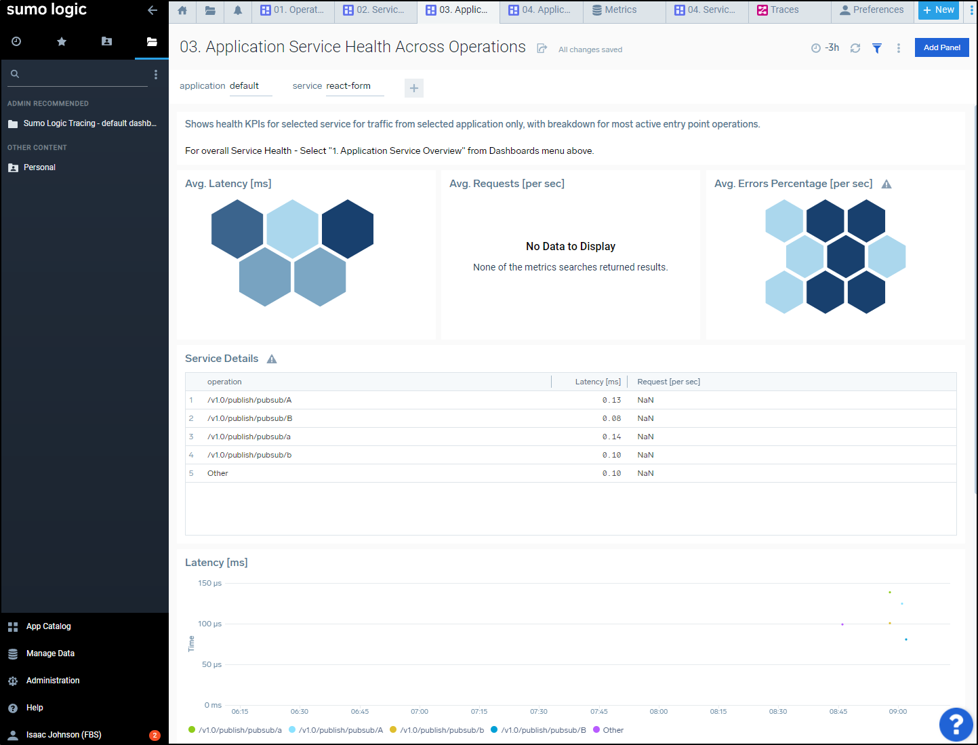Sort table by operation column header

pyautogui.click(x=224, y=382)
